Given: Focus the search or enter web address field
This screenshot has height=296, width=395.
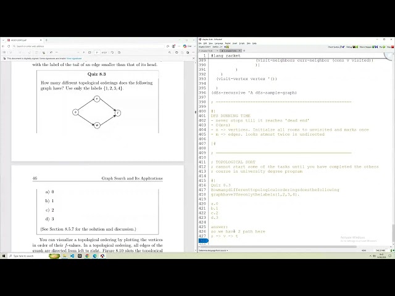Looking at the screenshot, I should tap(88, 46).
